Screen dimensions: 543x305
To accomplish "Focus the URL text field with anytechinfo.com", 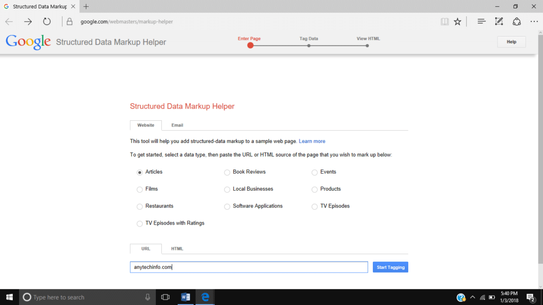I will pyautogui.click(x=249, y=267).
